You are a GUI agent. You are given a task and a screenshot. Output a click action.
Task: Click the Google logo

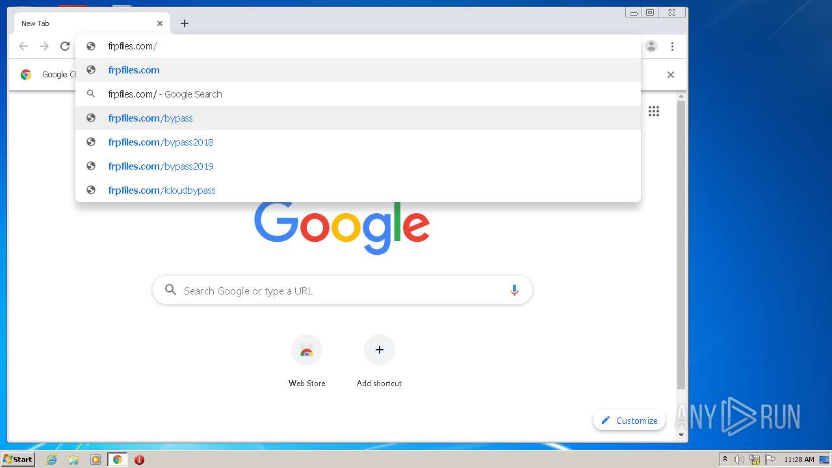point(342,227)
